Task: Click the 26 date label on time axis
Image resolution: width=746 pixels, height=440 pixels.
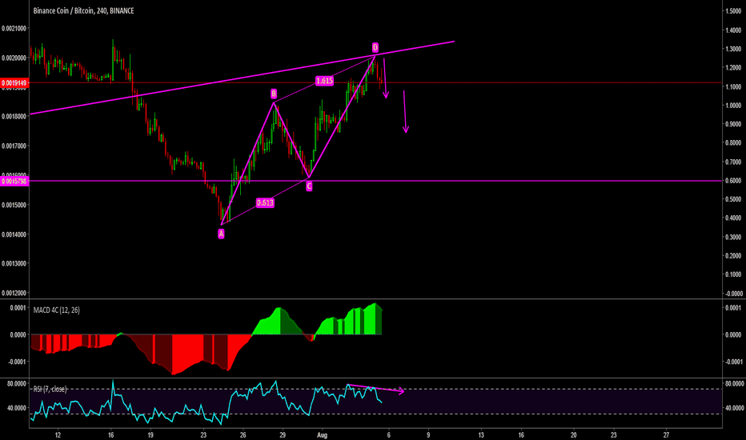Action: click(243, 434)
